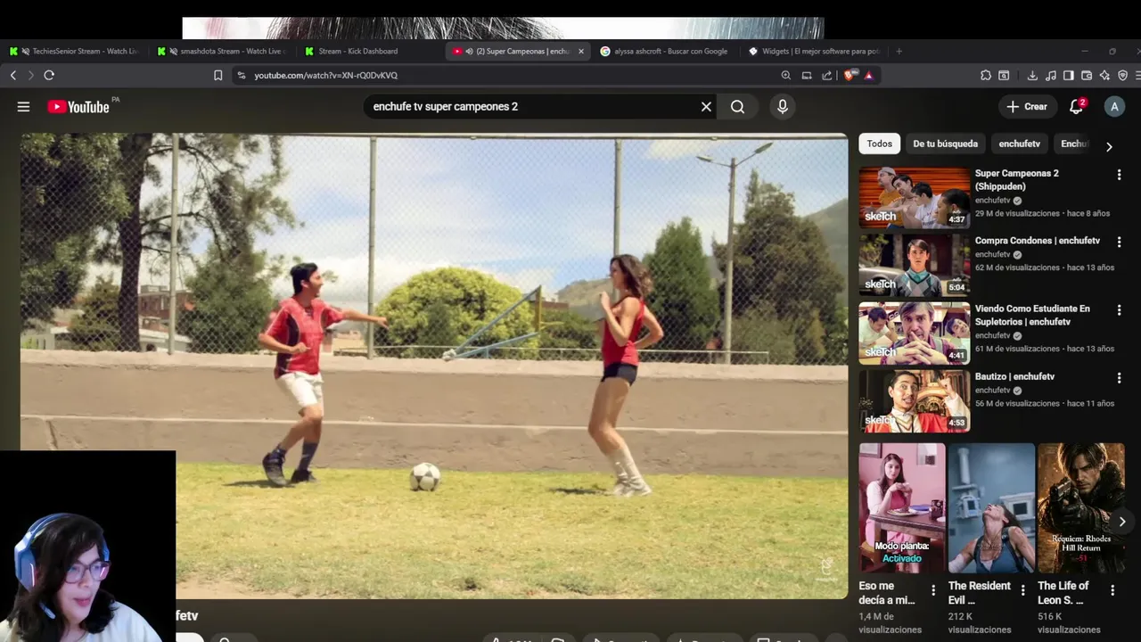Open the Brave Wallet icon

point(1087,76)
